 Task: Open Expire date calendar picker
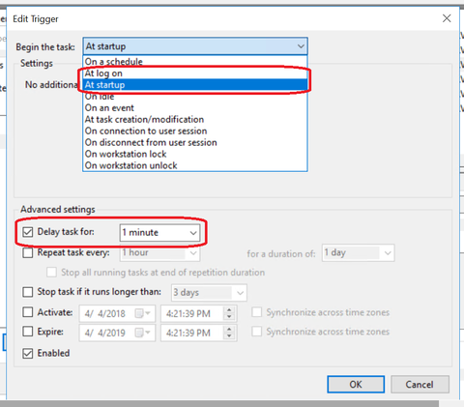tap(142, 333)
